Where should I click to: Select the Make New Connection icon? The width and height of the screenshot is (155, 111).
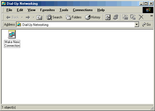12,39
